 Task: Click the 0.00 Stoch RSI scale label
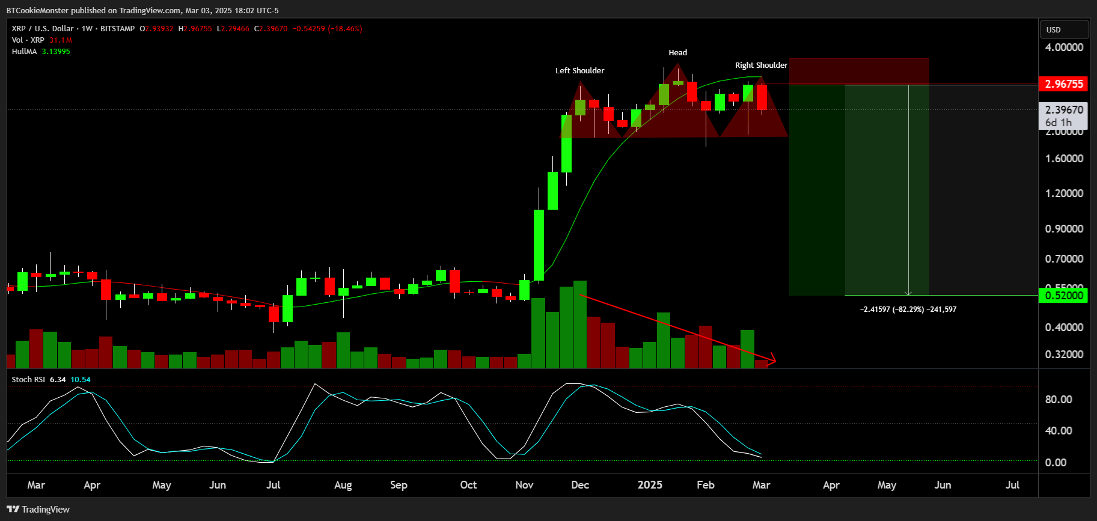click(x=1056, y=462)
